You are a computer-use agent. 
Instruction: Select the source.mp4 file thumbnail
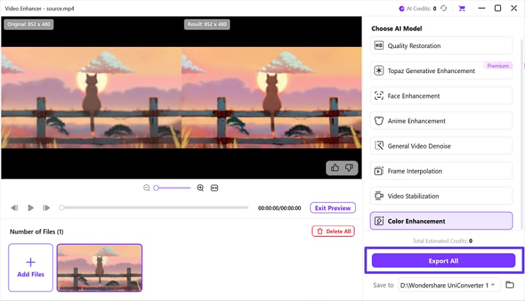point(100,268)
